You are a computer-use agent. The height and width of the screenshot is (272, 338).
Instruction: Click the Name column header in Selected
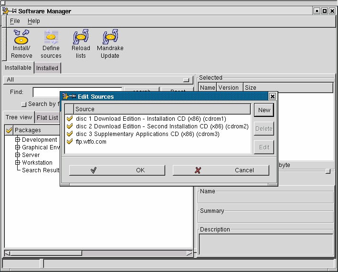[207, 87]
